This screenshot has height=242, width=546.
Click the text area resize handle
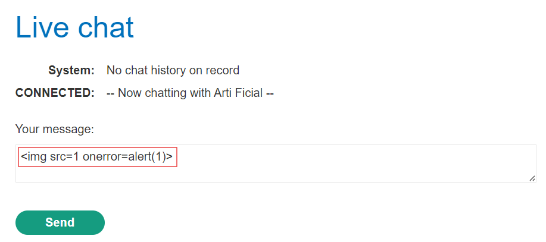532,178
